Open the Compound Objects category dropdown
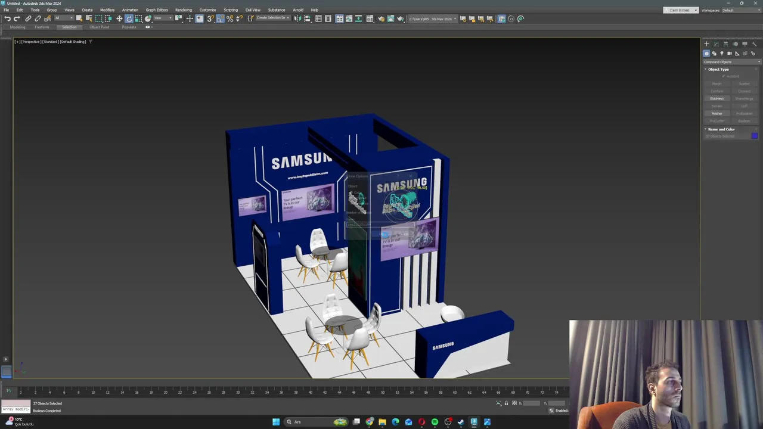This screenshot has height=429, width=763. click(732, 62)
